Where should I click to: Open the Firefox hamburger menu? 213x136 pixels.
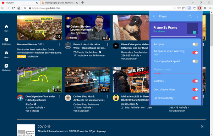[x=210, y=8]
